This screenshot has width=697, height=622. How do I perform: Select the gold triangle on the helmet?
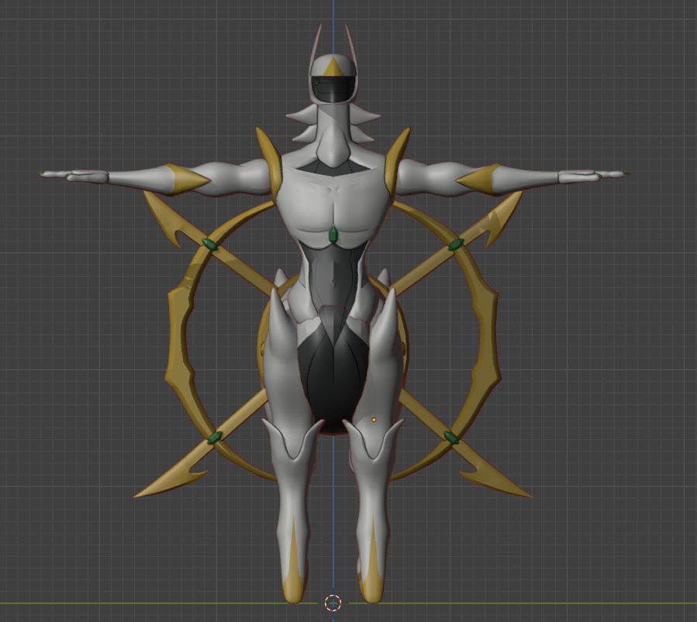pyautogui.click(x=332, y=68)
